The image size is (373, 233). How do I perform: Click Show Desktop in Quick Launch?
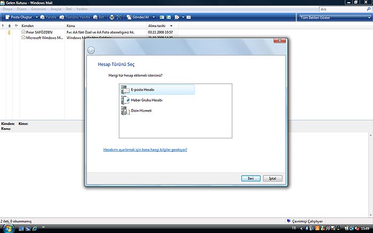21,229
